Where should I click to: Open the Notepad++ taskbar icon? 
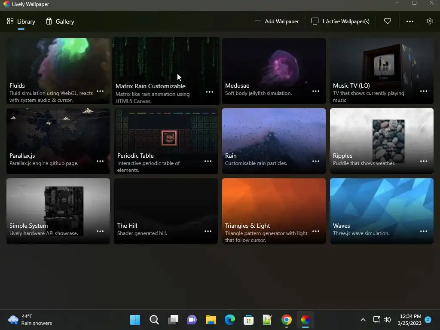267,320
